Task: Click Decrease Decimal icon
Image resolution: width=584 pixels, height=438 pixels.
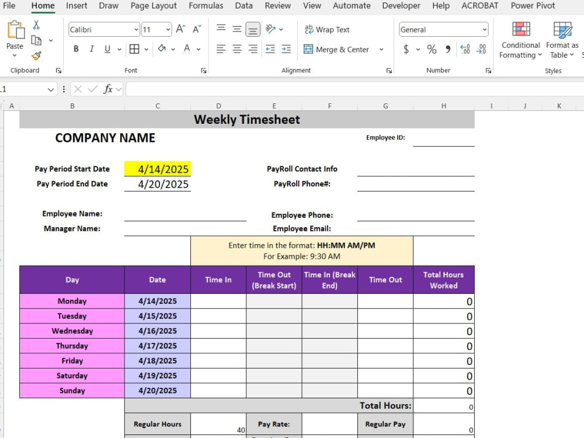Action: 481,49
